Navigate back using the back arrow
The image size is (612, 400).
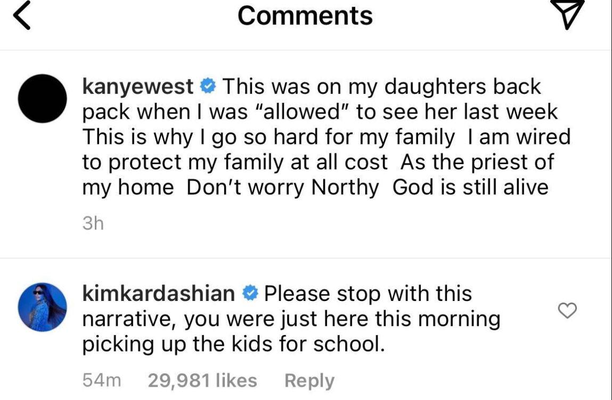20,14
